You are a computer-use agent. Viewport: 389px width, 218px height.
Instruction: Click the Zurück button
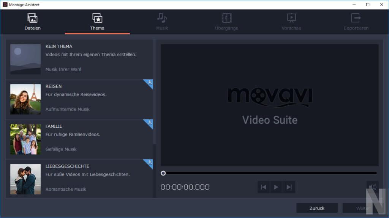(x=317, y=208)
